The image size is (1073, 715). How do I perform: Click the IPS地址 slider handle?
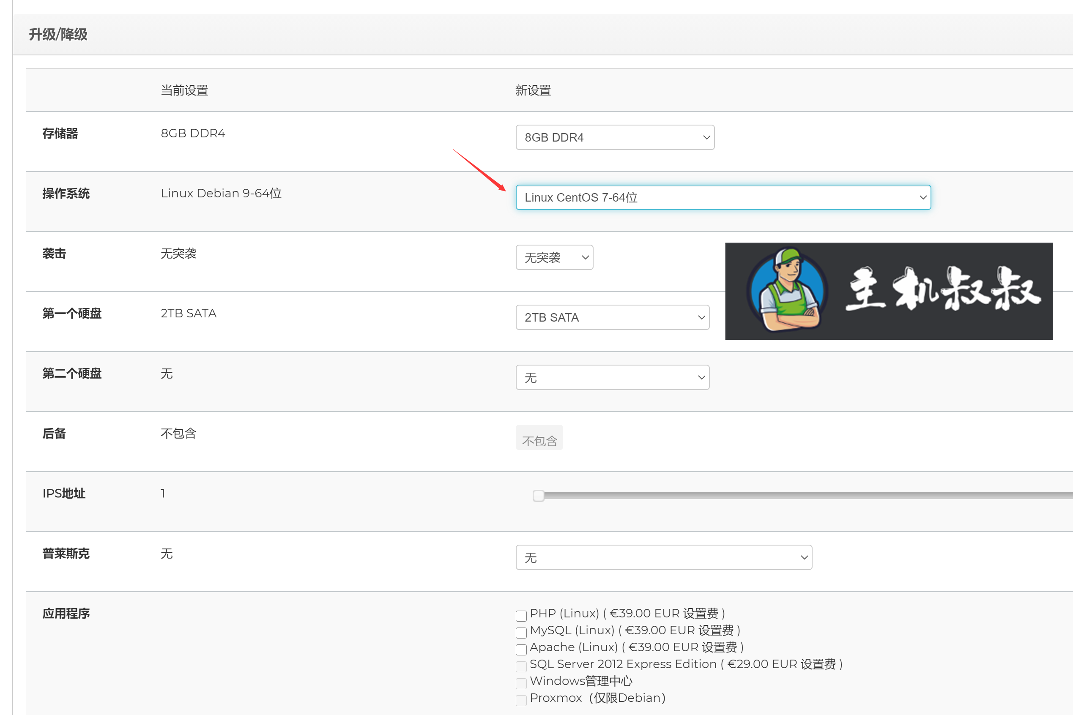tap(538, 496)
